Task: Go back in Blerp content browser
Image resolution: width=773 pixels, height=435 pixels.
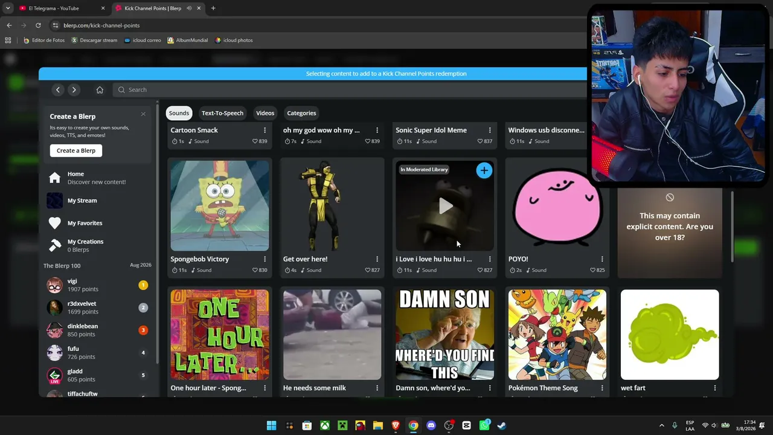Action: pyautogui.click(x=58, y=89)
